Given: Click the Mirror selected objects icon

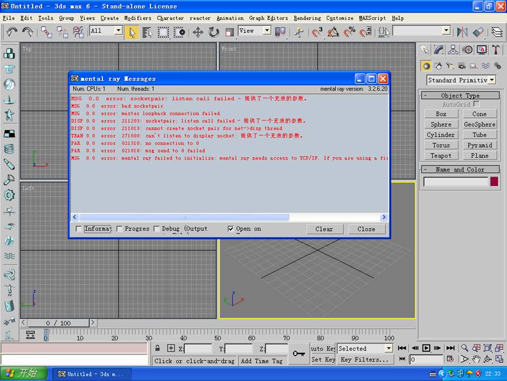Looking at the screenshot, I should (462, 32).
